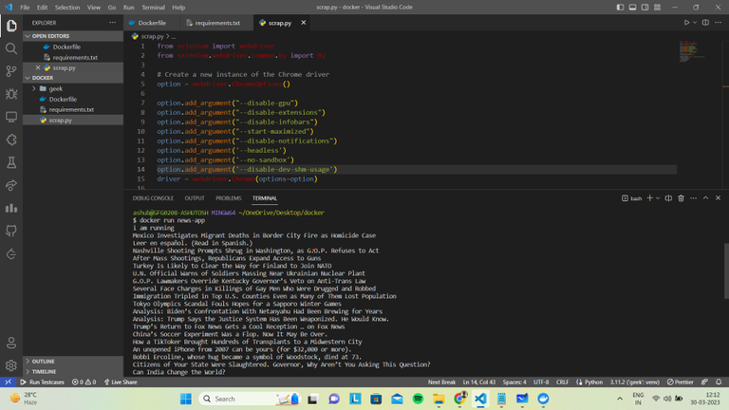
Task: Expand the OUTLINE section
Action: [x=44, y=361]
